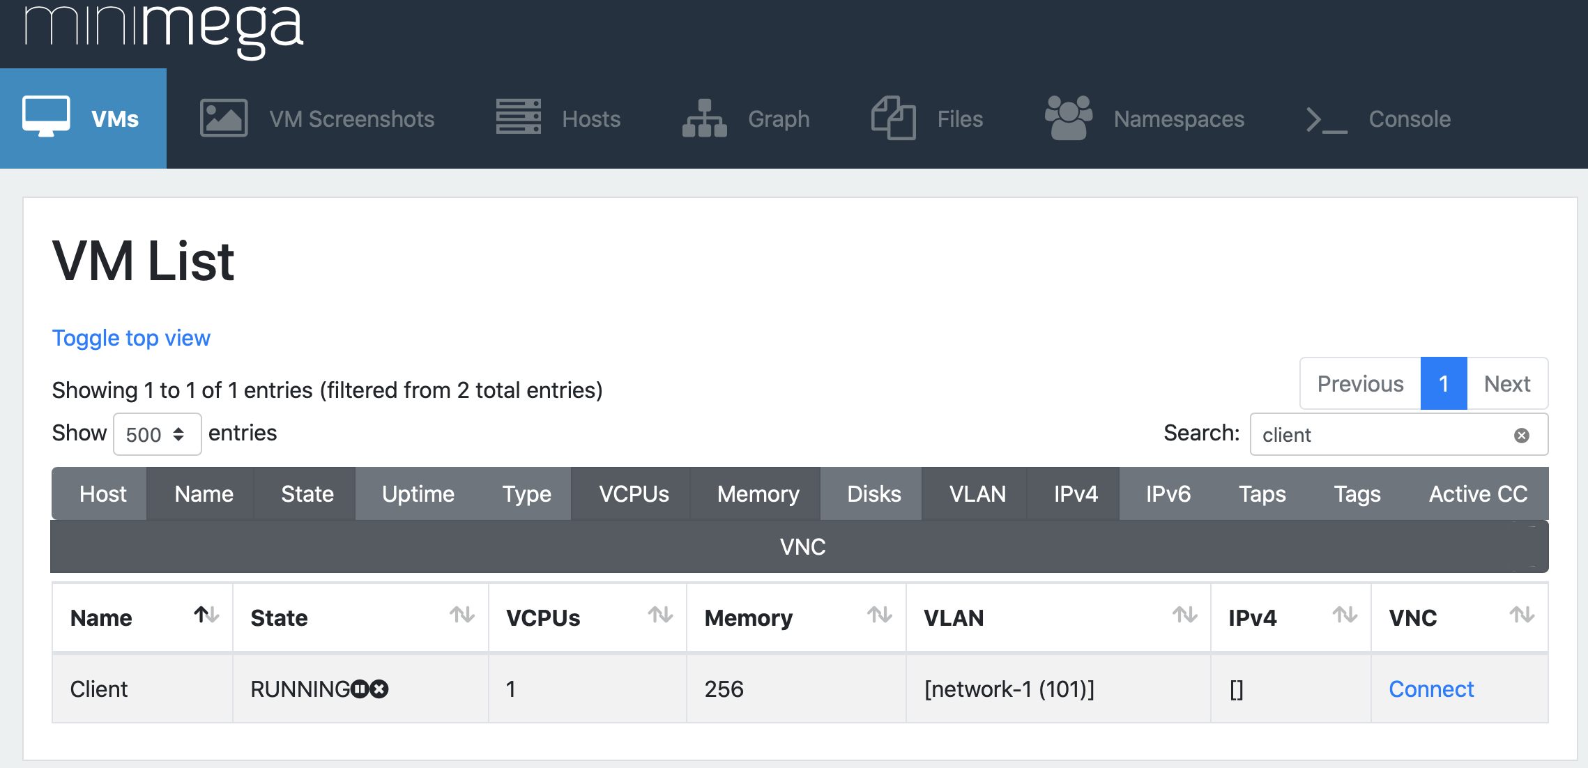Toggle VCPUs column visibility button
1588x768 pixels.
click(632, 494)
